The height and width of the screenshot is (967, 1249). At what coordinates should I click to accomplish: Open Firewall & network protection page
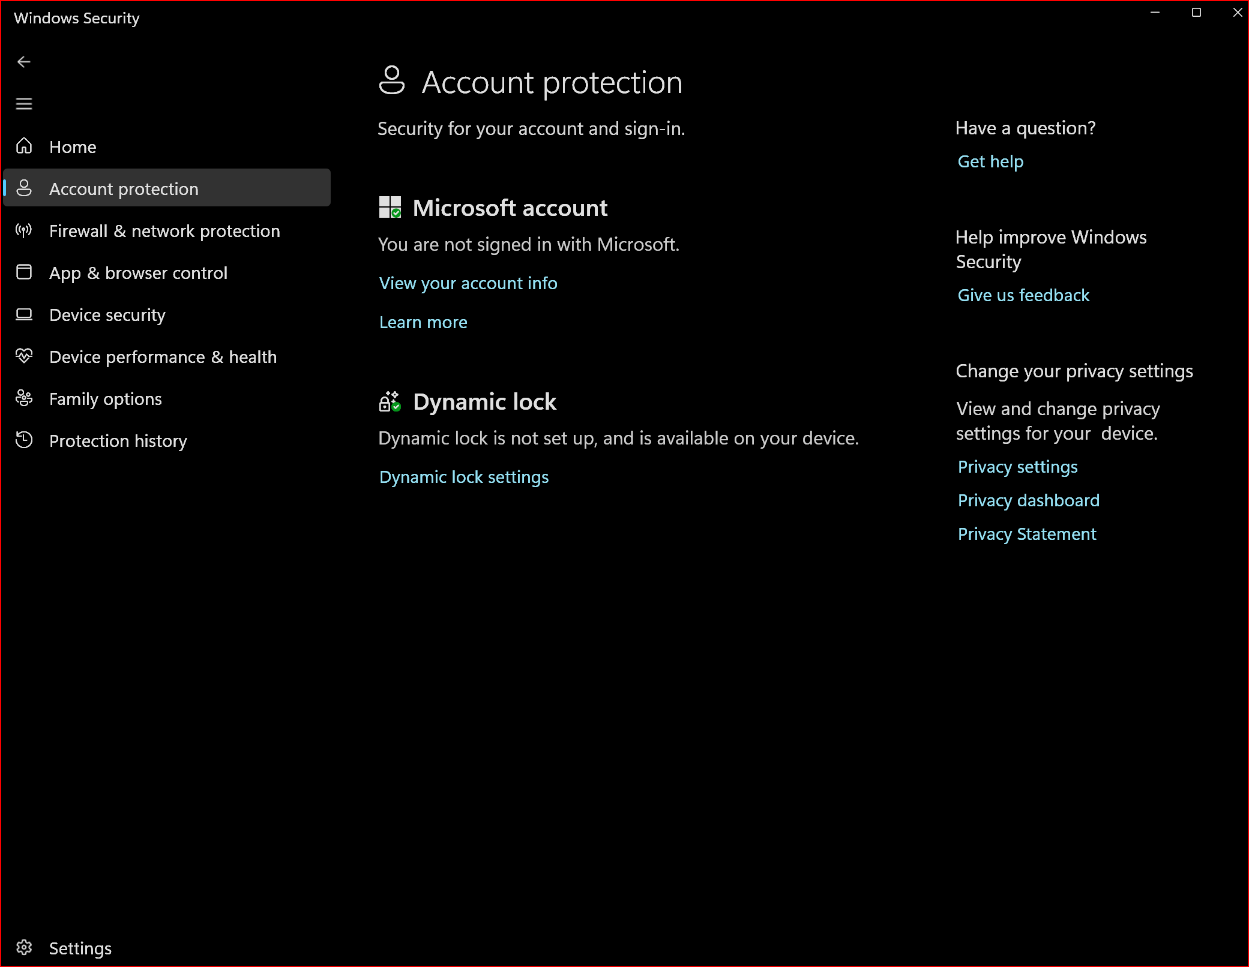(164, 231)
